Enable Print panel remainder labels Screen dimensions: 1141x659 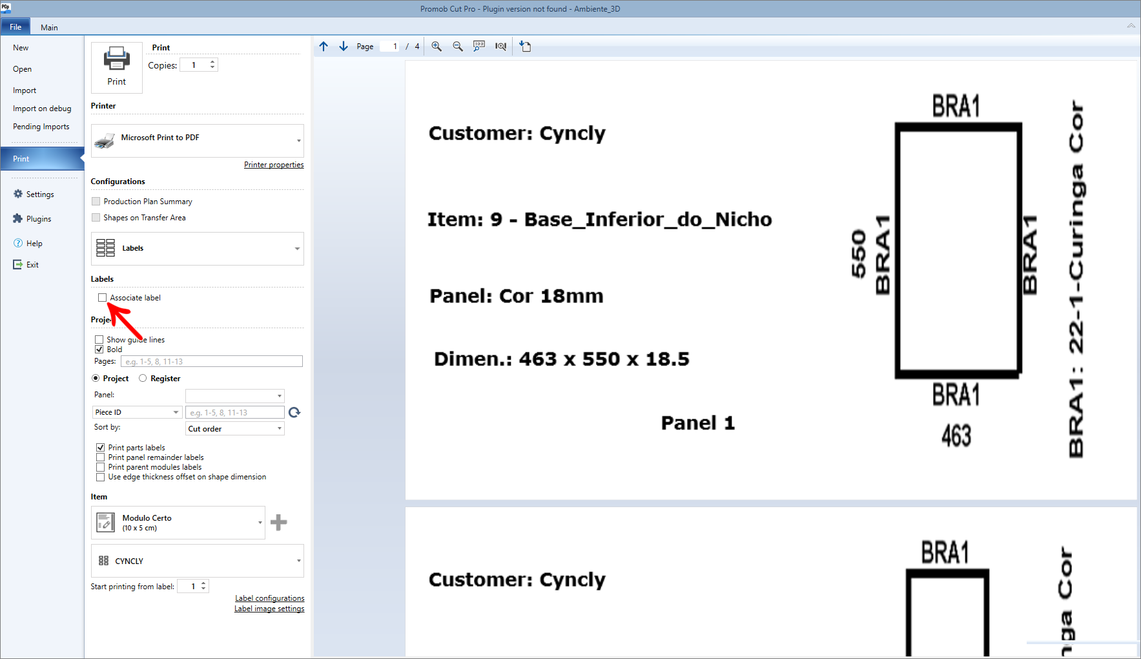click(100, 457)
